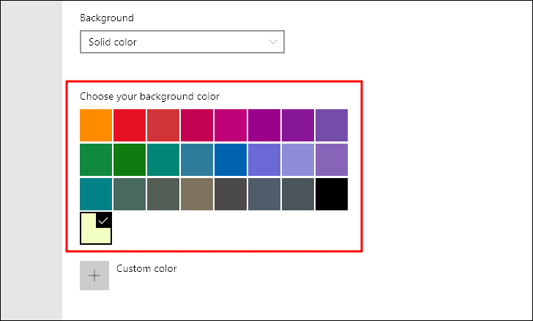Click the plus icon for Custom color
This screenshot has width=533, height=321.
click(x=94, y=276)
